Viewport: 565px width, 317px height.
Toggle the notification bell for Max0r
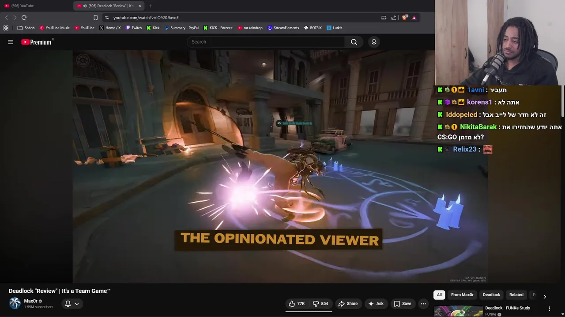68,304
